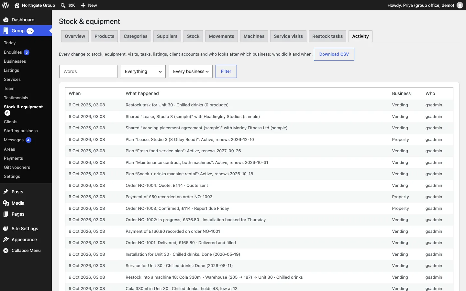This screenshot has height=291, width=466.
Task: Open search with the magnifier icon
Action: click(63, 5)
